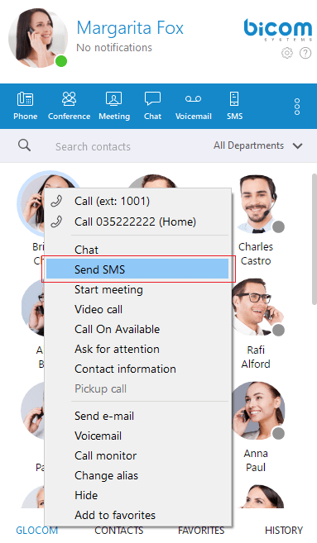Click the Rafi Alford name label
The width and height of the screenshot is (317, 543).
point(256,357)
